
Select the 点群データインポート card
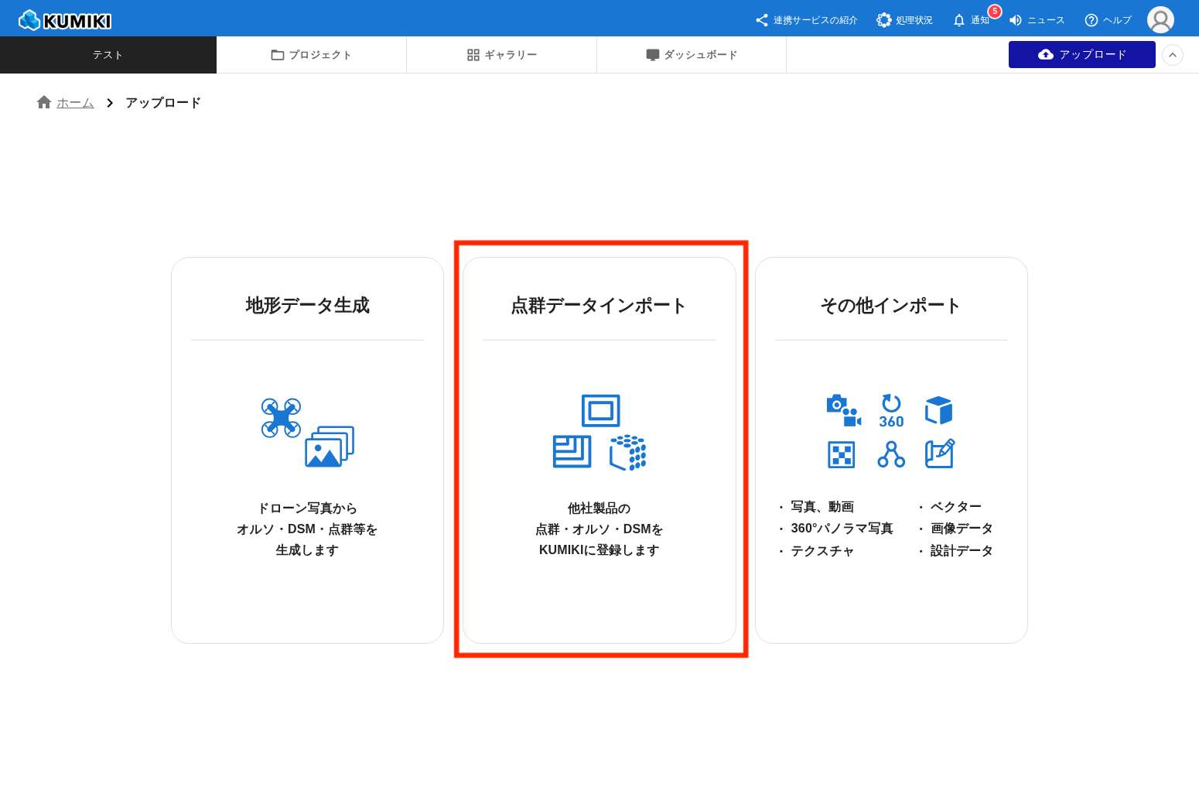pos(599,450)
